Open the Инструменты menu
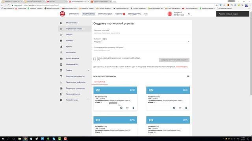Image resolution: width=252 pixels, height=141 pixels. 89,14
